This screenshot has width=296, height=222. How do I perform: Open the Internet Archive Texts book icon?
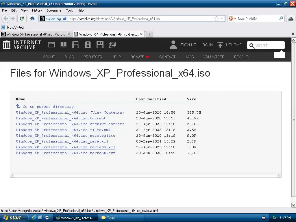[63, 45]
